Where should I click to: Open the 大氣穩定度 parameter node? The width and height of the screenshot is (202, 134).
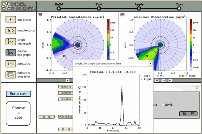(66, 117)
